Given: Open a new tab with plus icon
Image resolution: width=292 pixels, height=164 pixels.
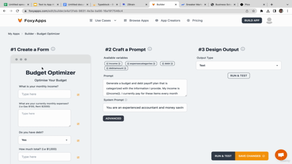Looking at the screenshot, I should point(272,5).
